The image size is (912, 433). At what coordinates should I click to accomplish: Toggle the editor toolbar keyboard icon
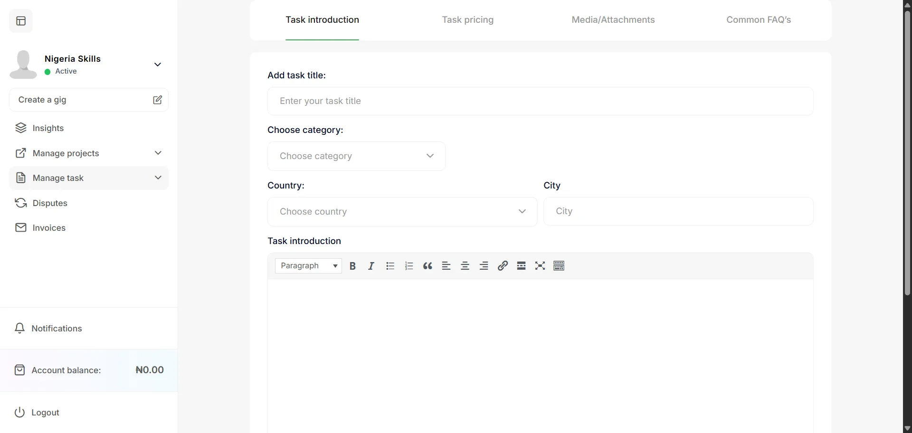click(559, 266)
